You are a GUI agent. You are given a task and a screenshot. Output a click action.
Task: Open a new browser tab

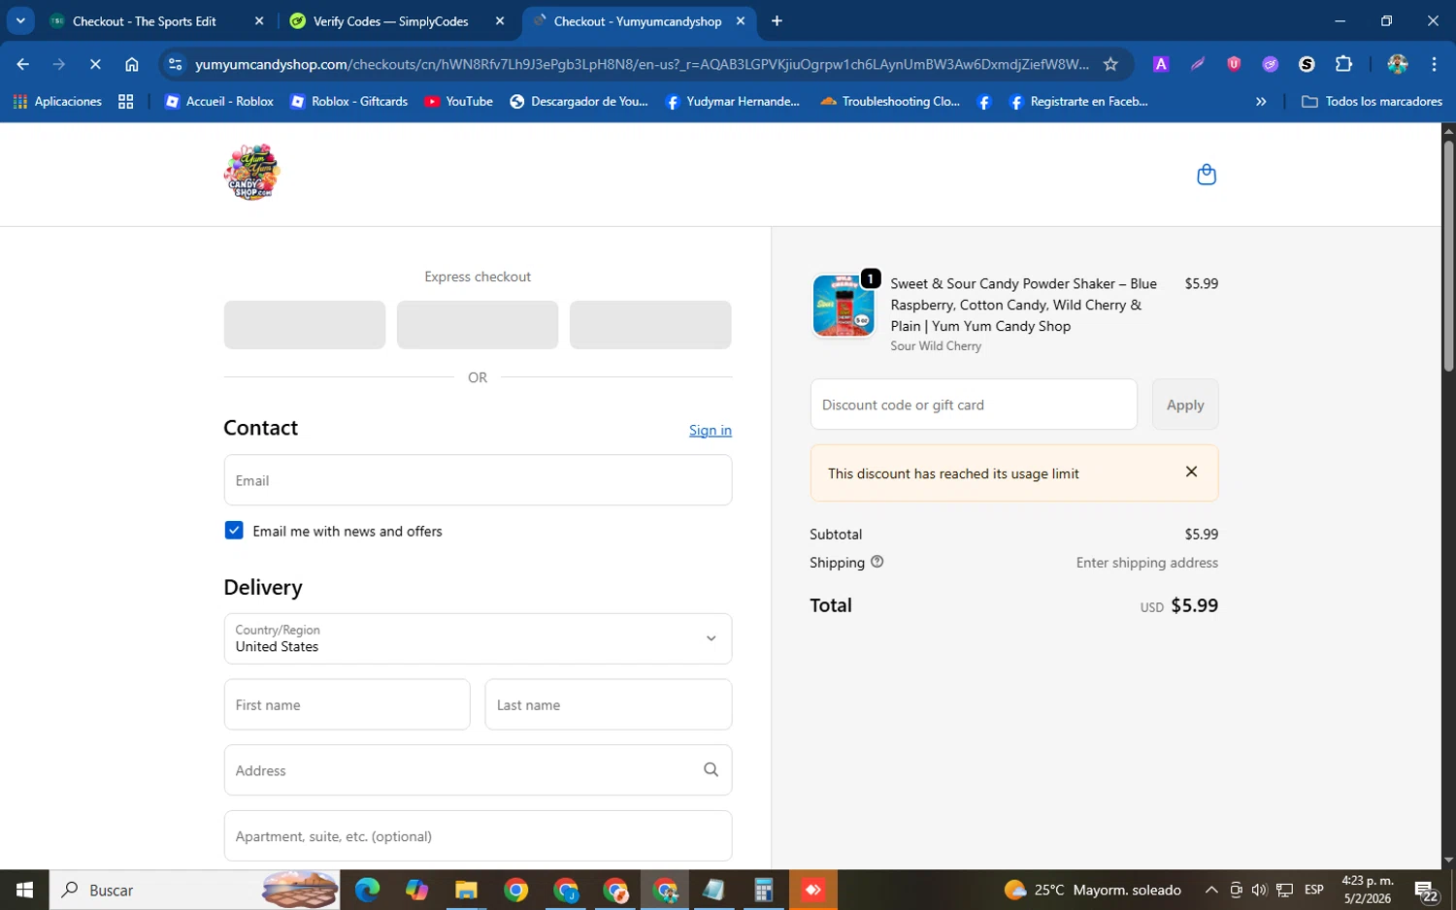click(x=777, y=21)
